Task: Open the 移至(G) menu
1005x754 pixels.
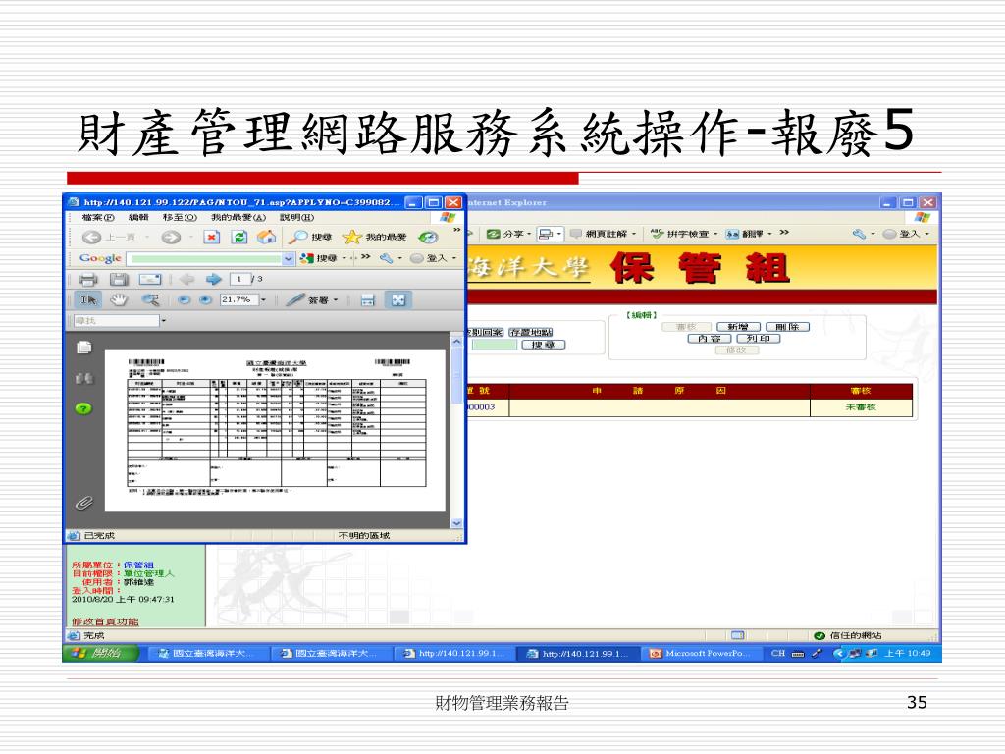Action: click(x=179, y=217)
